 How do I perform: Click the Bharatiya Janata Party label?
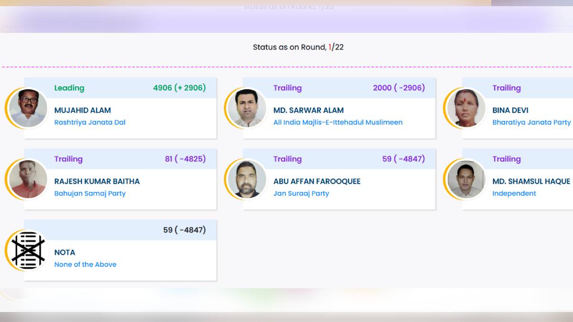(x=531, y=123)
